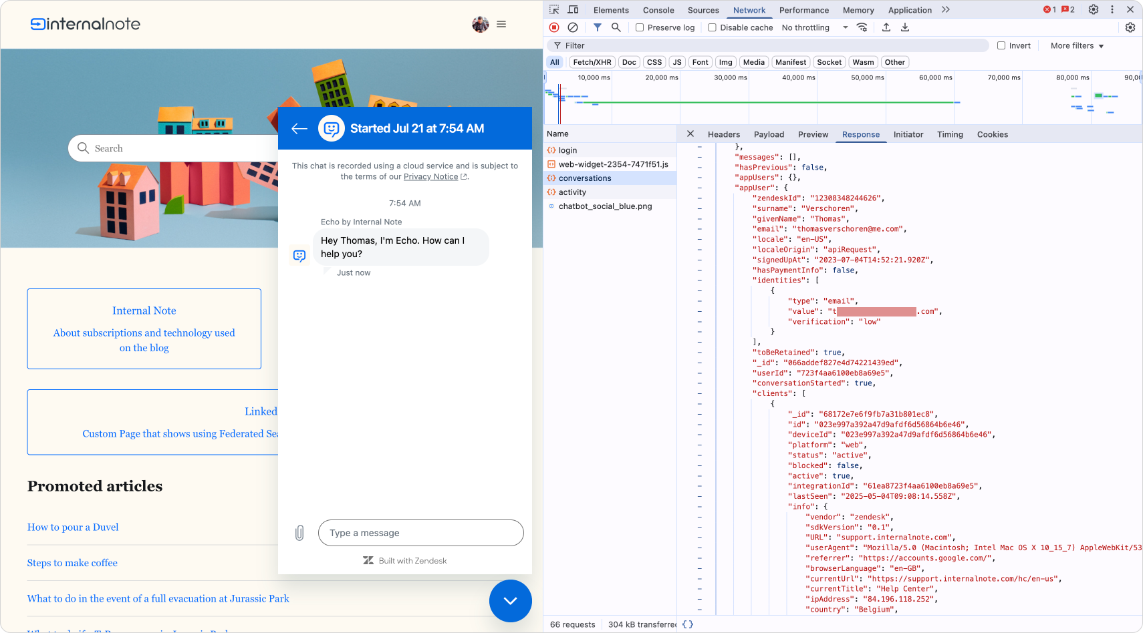Click the "Built with Zendesk" link
Image resolution: width=1143 pixels, height=633 pixels.
coord(405,561)
